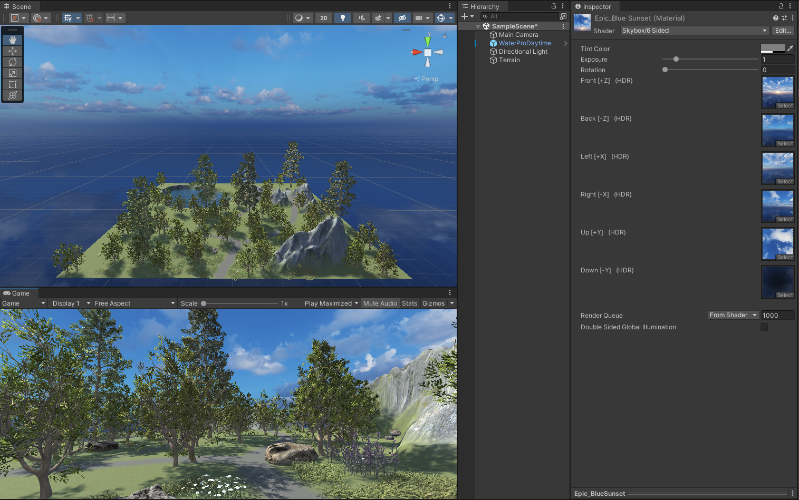
Task: Select the Rotate tool
Action: point(12,62)
